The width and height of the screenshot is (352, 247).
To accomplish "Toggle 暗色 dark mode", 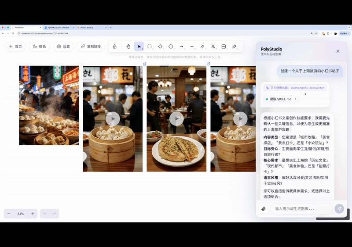I will [39, 47].
